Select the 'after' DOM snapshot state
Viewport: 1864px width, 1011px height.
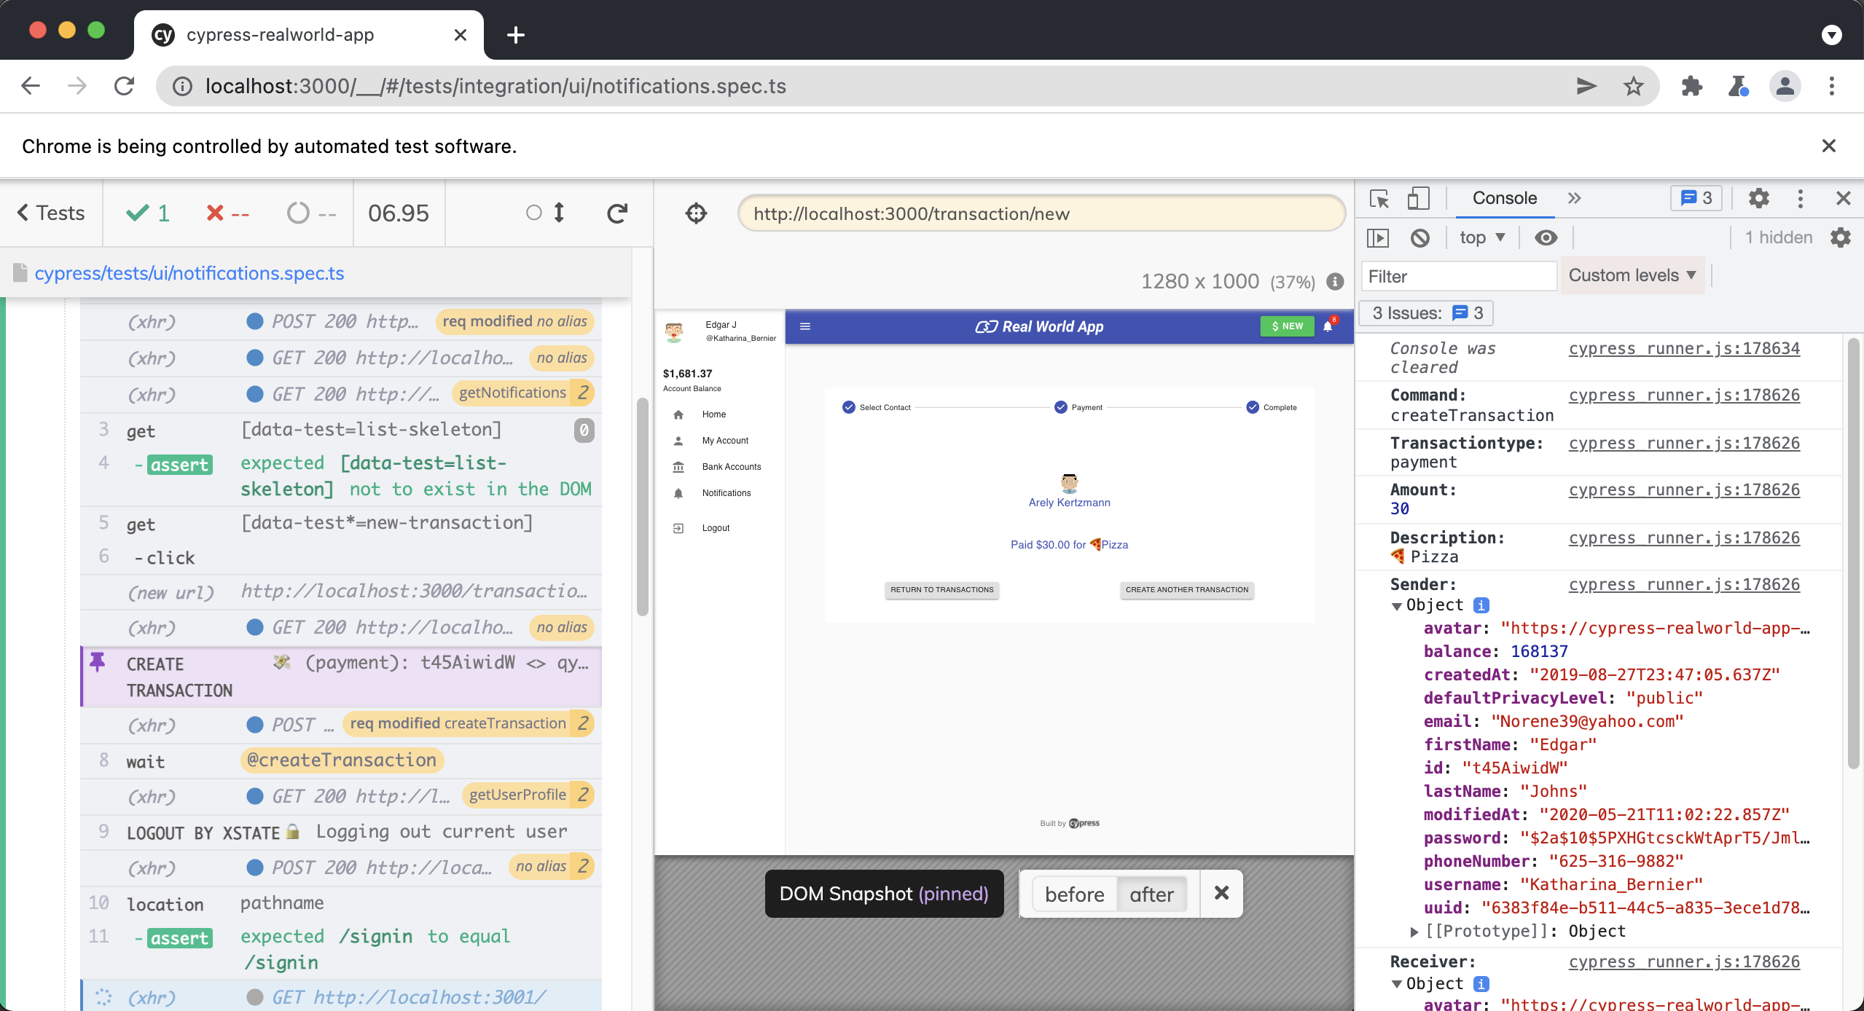(x=1151, y=894)
